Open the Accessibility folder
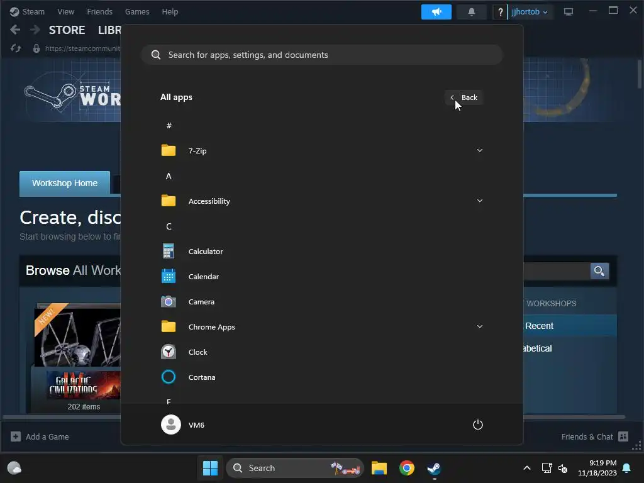This screenshot has width=644, height=483. 321,201
